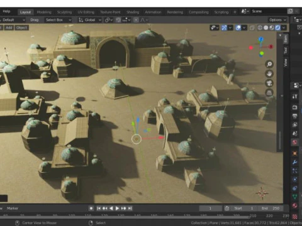Play the animation forward

pos(117,208)
